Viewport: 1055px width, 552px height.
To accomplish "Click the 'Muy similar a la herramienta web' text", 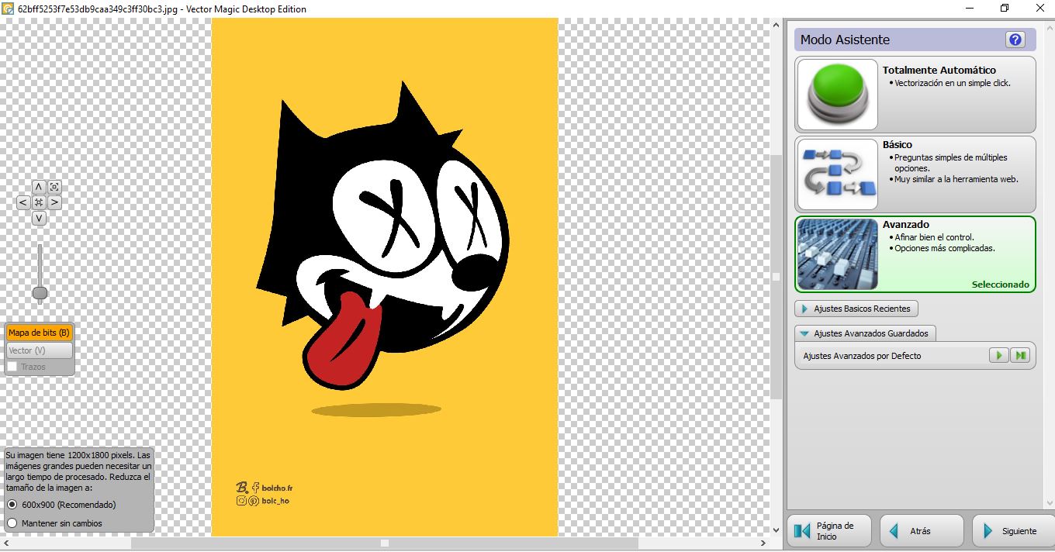I will point(956,179).
